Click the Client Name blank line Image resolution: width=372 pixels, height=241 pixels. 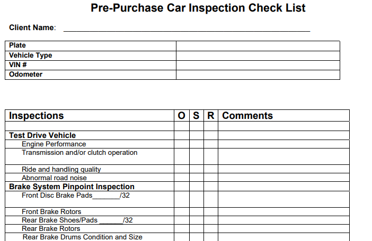click(187, 29)
